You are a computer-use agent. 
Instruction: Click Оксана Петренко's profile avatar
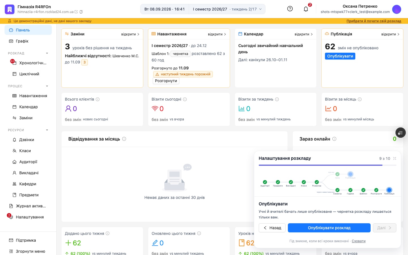397,9
